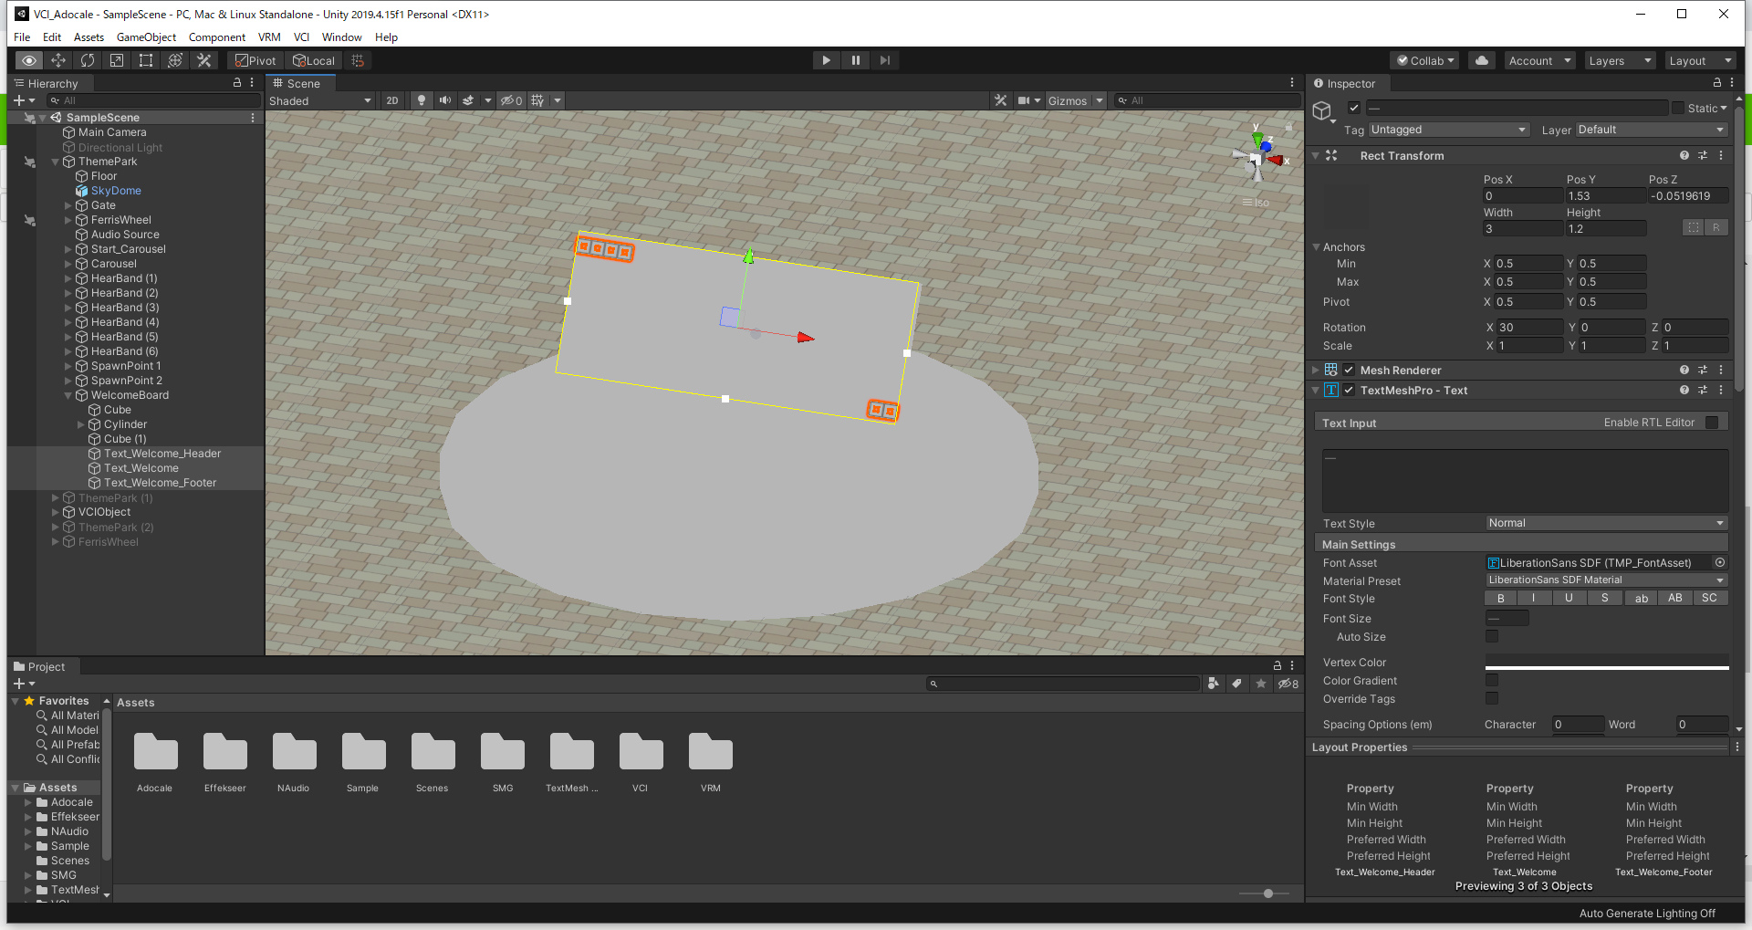The image size is (1752, 930).
Task: Select the Move tool
Action: coord(58,60)
